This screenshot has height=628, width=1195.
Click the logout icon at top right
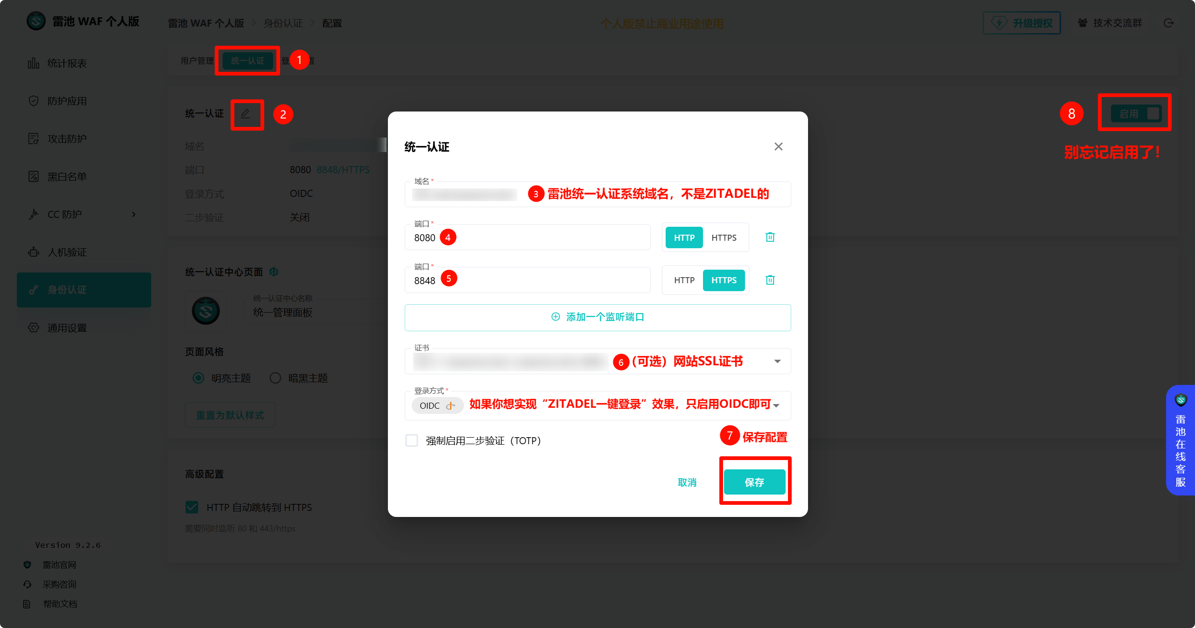[x=1168, y=23]
